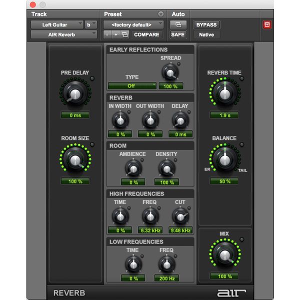This screenshot has height=300, width=300.
Task: Toggle the automation LED beside High Frequencies Cut
Action: click(189, 208)
